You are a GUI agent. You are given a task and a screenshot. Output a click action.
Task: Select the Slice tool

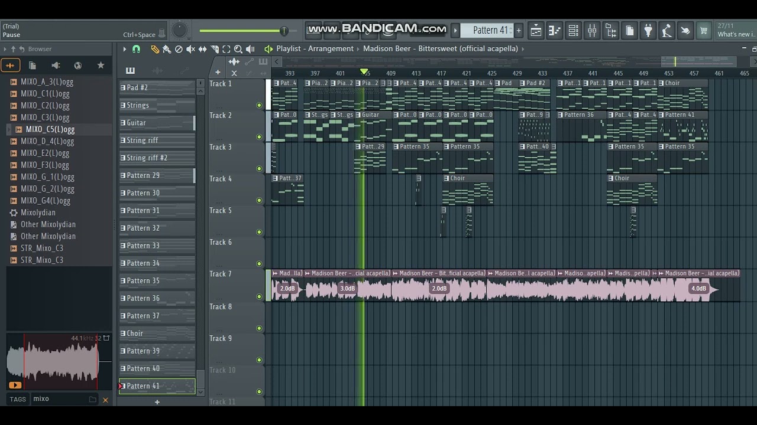(x=215, y=49)
